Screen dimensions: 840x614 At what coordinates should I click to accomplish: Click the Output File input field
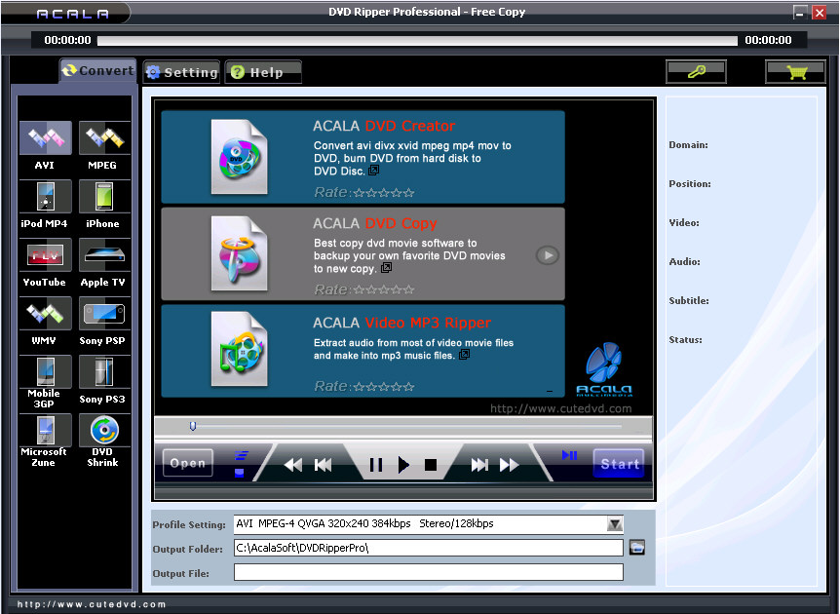coord(429,572)
